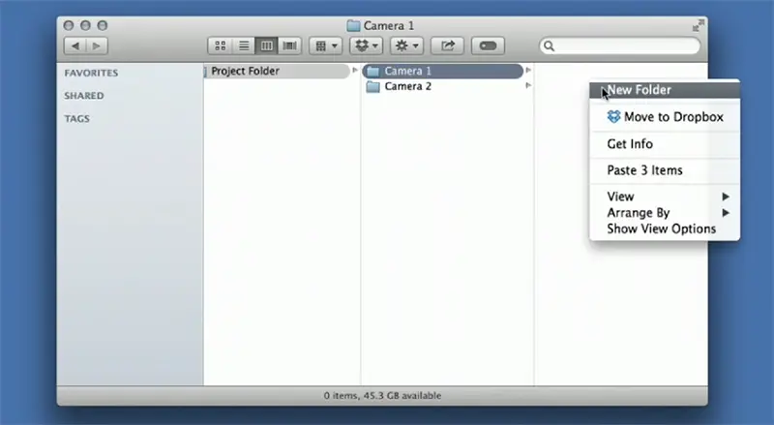Go back with the left arrow button

click(x=75, y=46)
